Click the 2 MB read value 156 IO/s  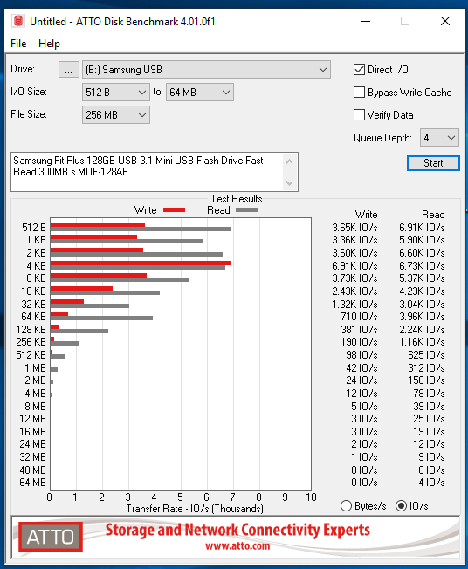point(426,380)
